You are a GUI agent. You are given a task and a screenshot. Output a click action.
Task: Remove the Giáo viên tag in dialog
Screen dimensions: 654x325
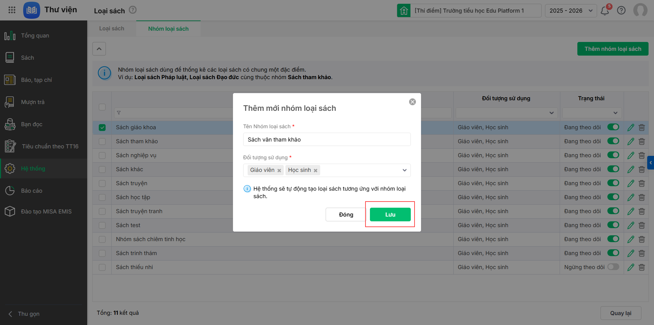[279, 171]
